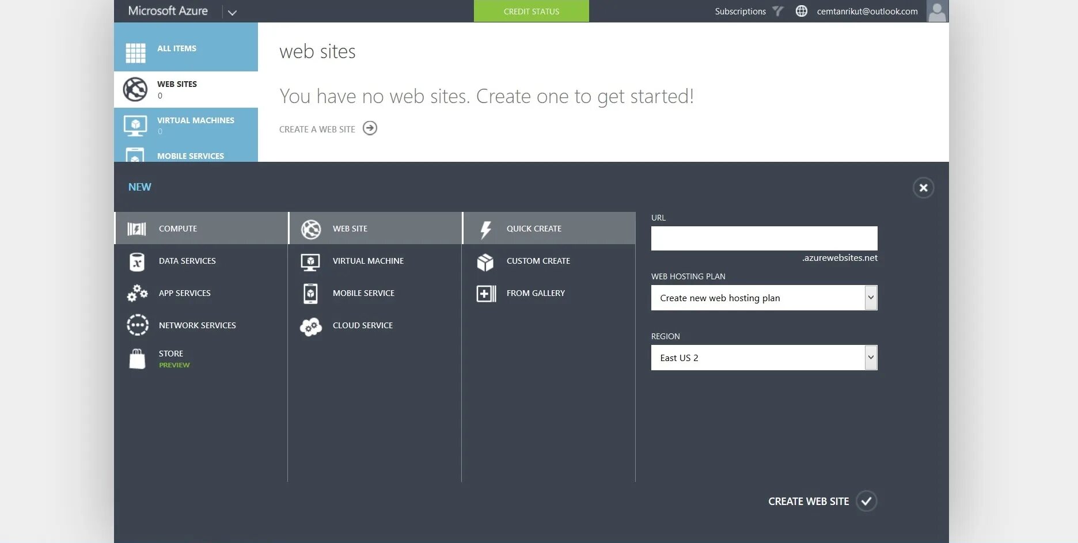Click the Create Web Site checkmark icon
Viewport: 1078px width, 543px height.
(866, 501)
